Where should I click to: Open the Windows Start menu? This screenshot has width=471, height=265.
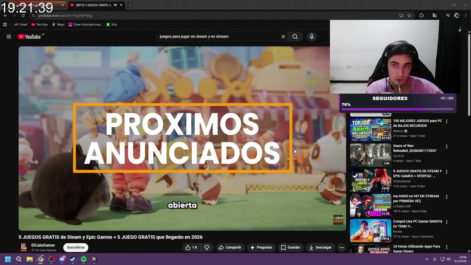8,259
